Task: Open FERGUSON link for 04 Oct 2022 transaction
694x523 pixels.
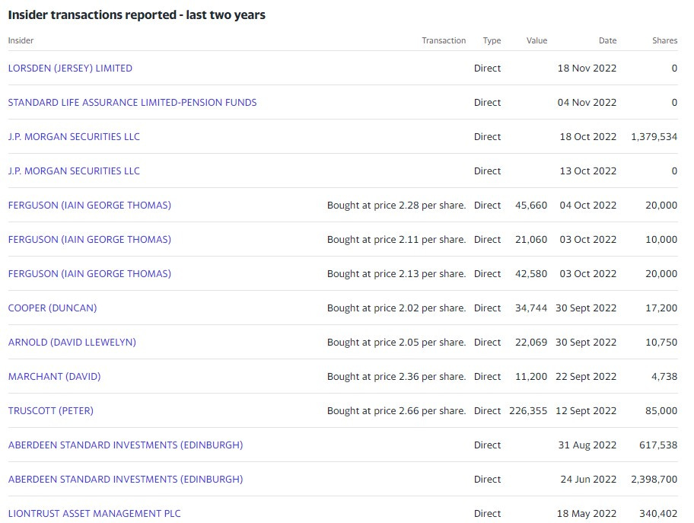Action: pyautogui.click(x=89, y=205)
